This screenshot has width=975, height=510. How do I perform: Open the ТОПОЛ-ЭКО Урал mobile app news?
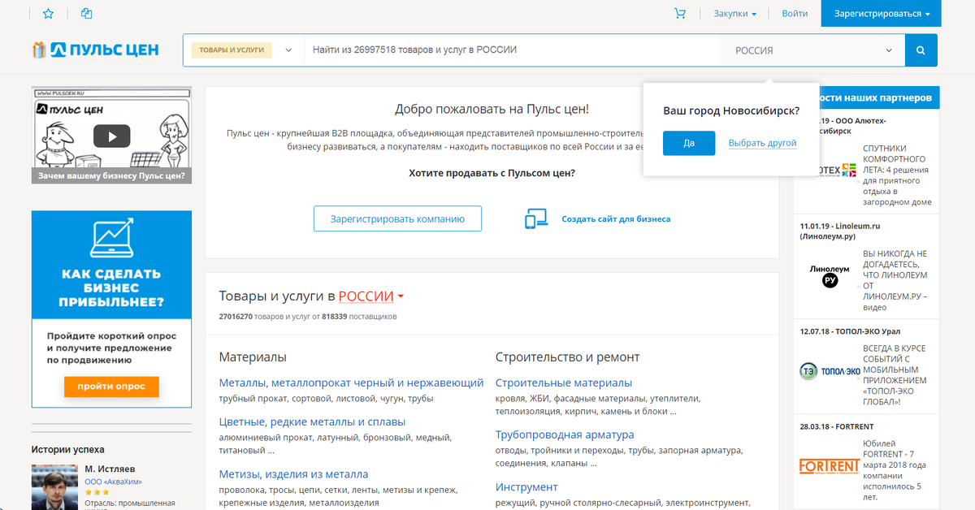tap(895, 375)
